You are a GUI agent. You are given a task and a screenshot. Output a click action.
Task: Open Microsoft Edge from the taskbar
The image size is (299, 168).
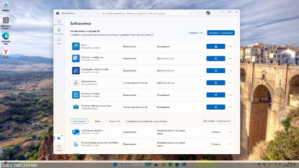pos(170,164)
